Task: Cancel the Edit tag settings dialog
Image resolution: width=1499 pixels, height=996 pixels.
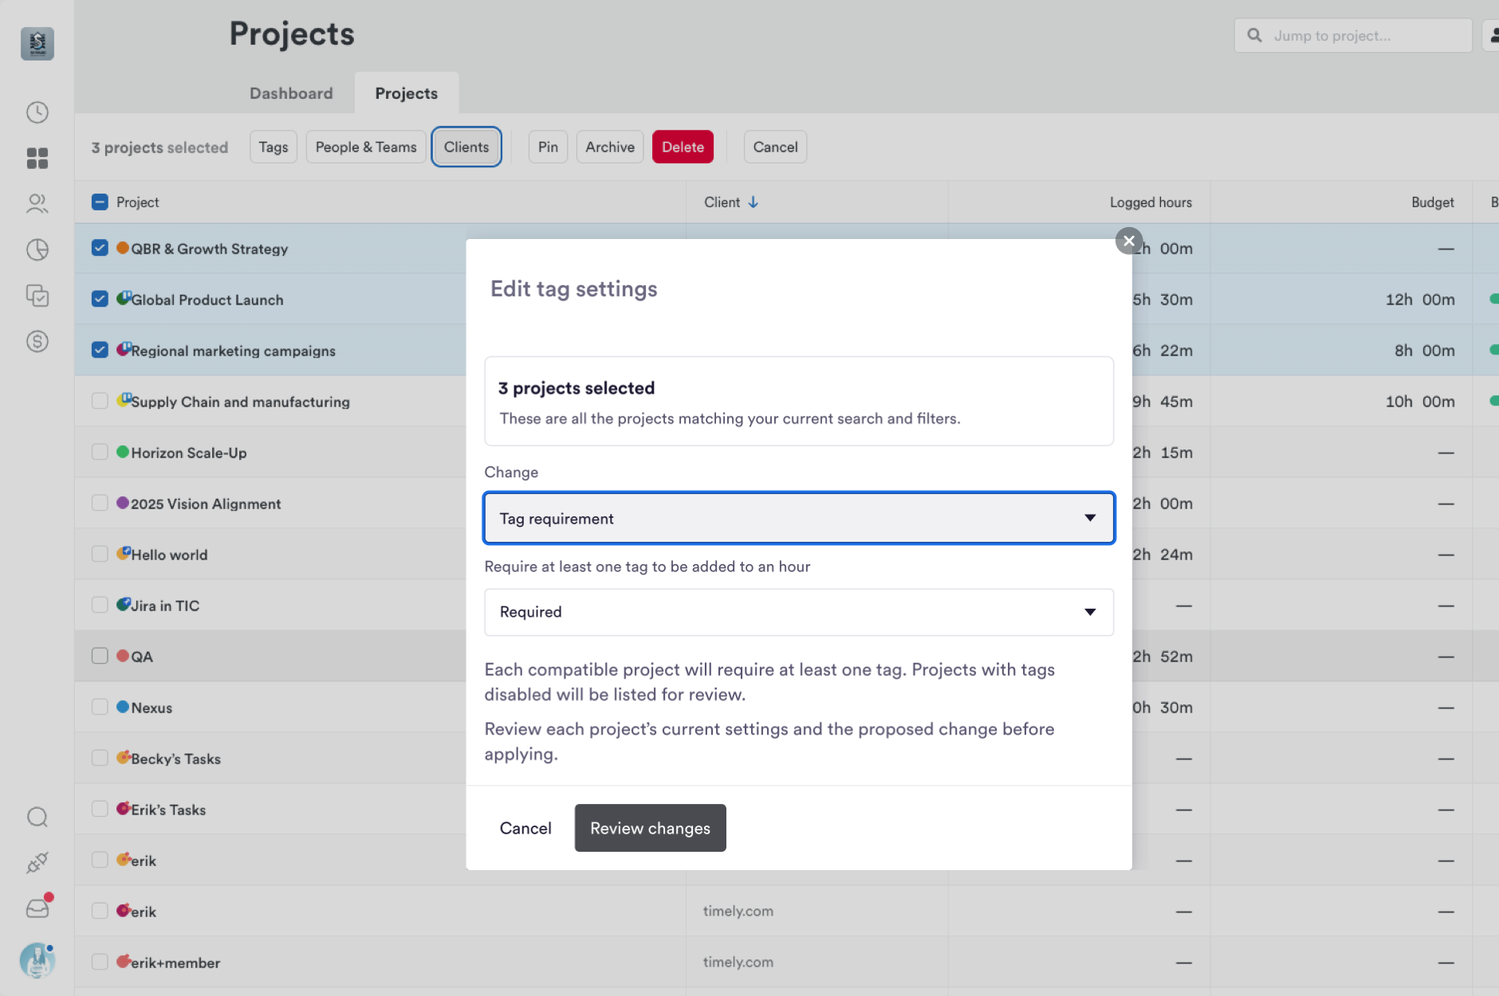Action: 525,828
